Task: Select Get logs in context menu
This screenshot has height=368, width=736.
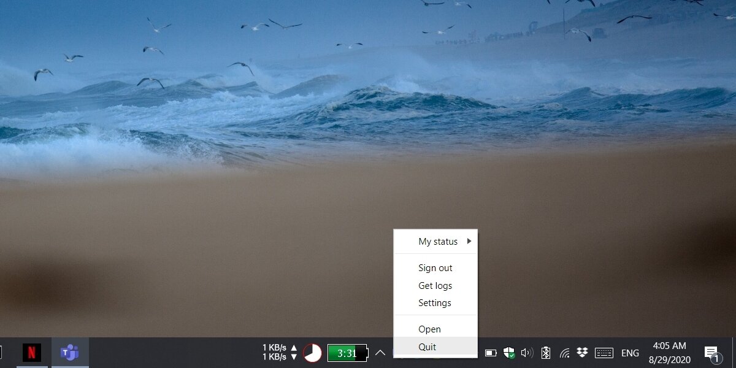Action: coord(435,286)
